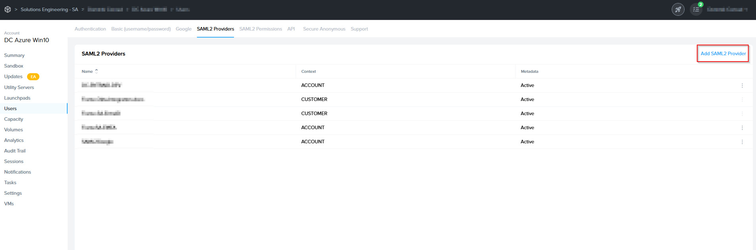Open the rocket launch icon
The height and width of the screenshot is (250, 756).
(x=678, y=9)
